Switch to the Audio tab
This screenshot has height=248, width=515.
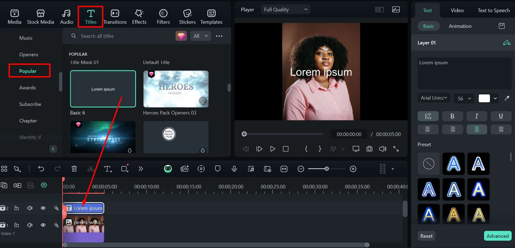[x=67, y=17]
